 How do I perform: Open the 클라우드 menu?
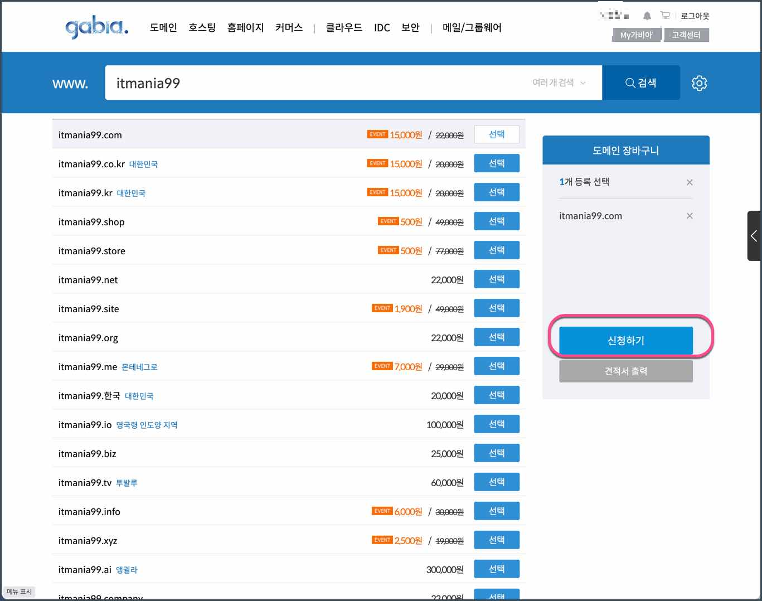pyautogui.click(x=344, y=27)
